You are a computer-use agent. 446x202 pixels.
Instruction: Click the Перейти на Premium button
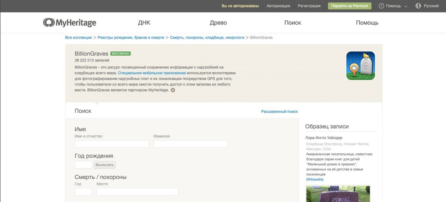(350, 6)
